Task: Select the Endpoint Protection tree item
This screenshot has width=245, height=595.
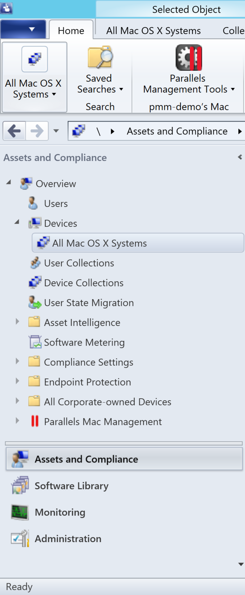Action: [x=88, y=382]
